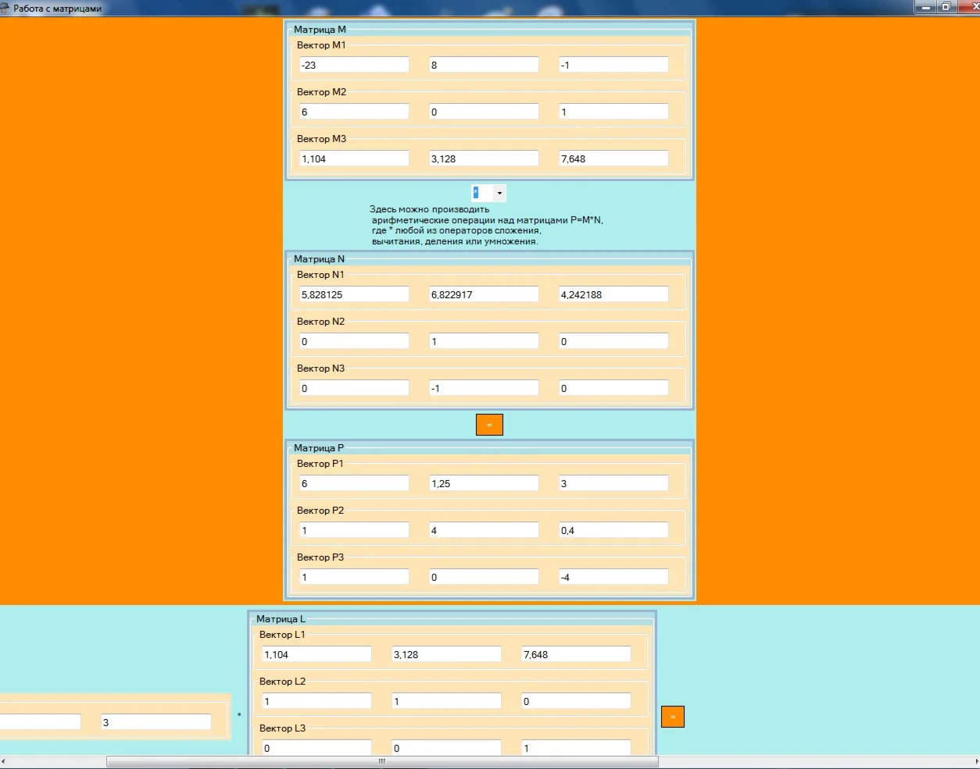The height and width of the screenshot is (769, 980).
Task: Click the Вектор L1 field containing 1,104
Action: pyautogui.click(x=317, y=654)
